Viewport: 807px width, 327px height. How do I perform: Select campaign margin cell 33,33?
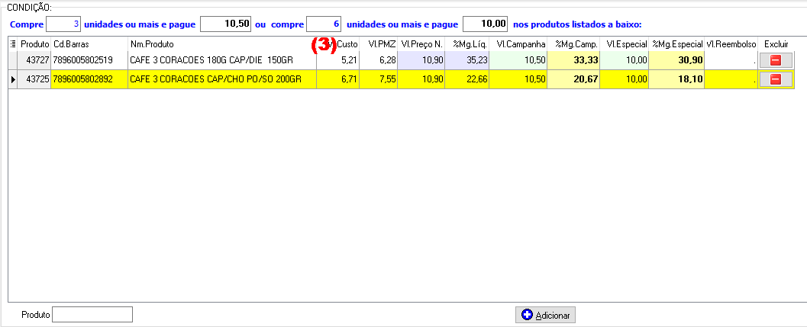pyautogui.click(x=574, y=60)
